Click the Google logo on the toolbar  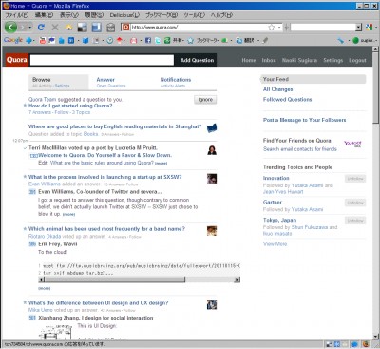point(13,40)
